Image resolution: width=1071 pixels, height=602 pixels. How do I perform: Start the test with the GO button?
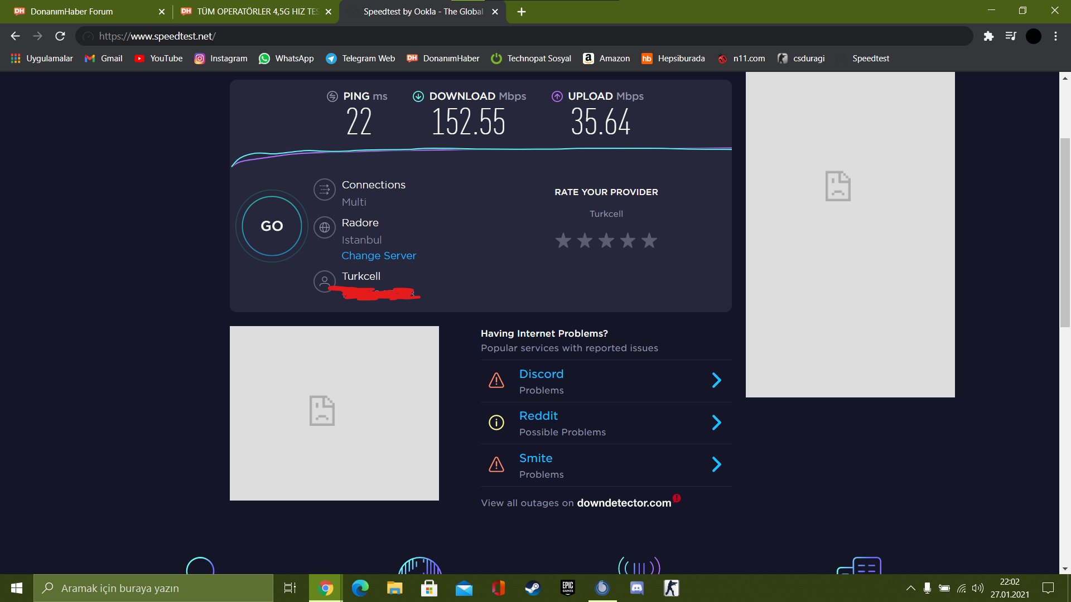click(272, 226)
